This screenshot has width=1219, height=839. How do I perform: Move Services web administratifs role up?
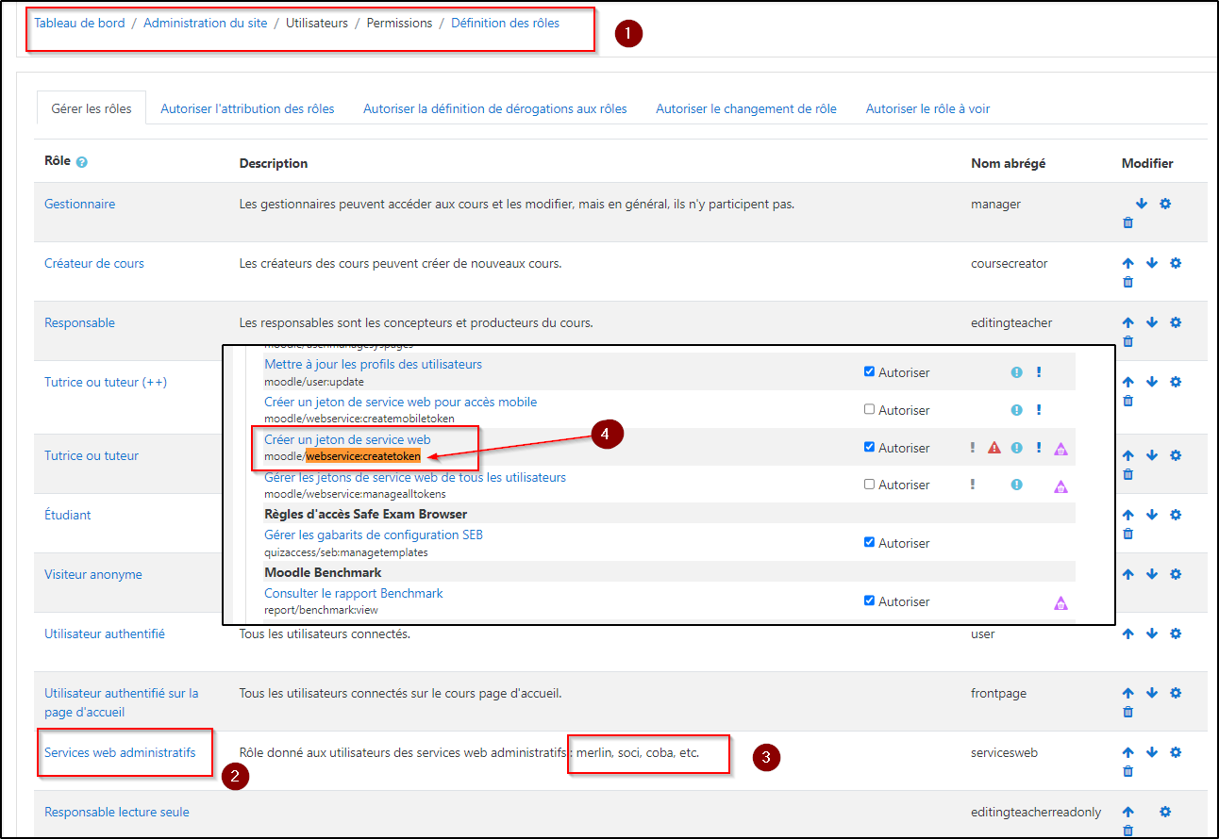click(1127, 752)
